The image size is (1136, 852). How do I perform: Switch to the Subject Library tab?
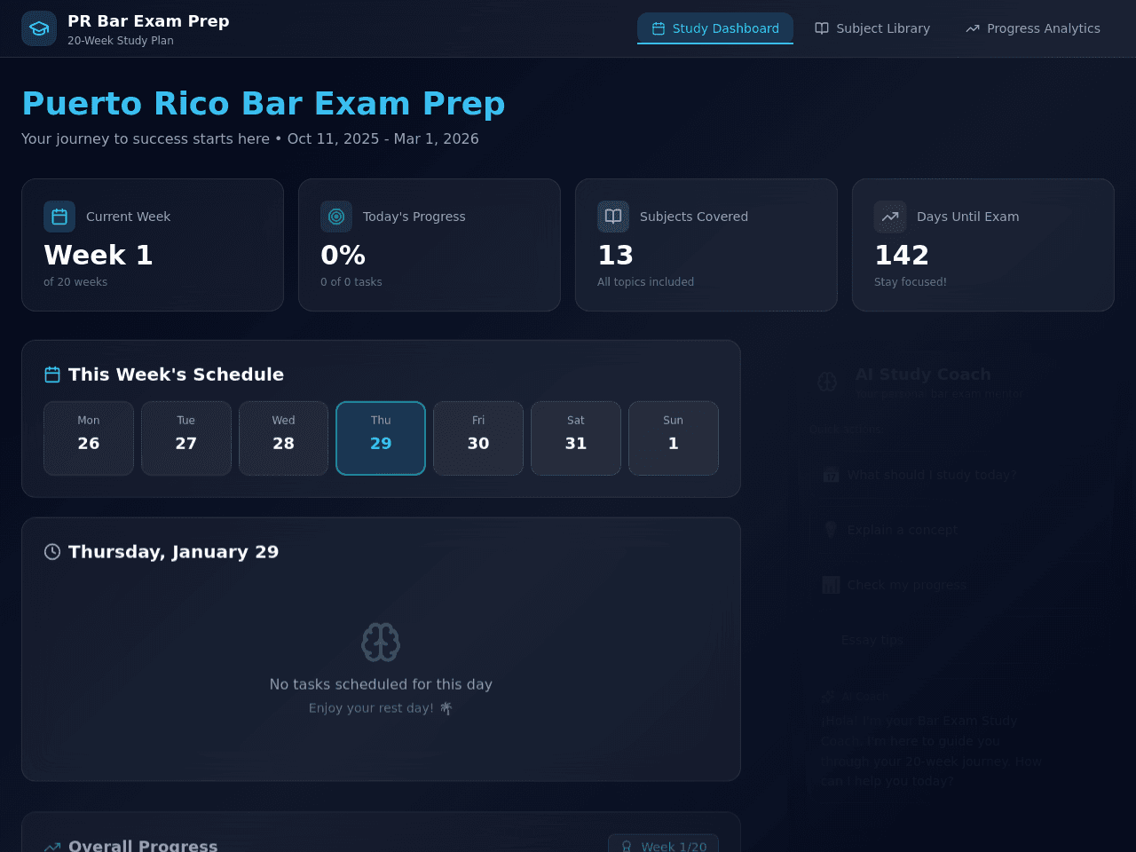tap(872, 28)
